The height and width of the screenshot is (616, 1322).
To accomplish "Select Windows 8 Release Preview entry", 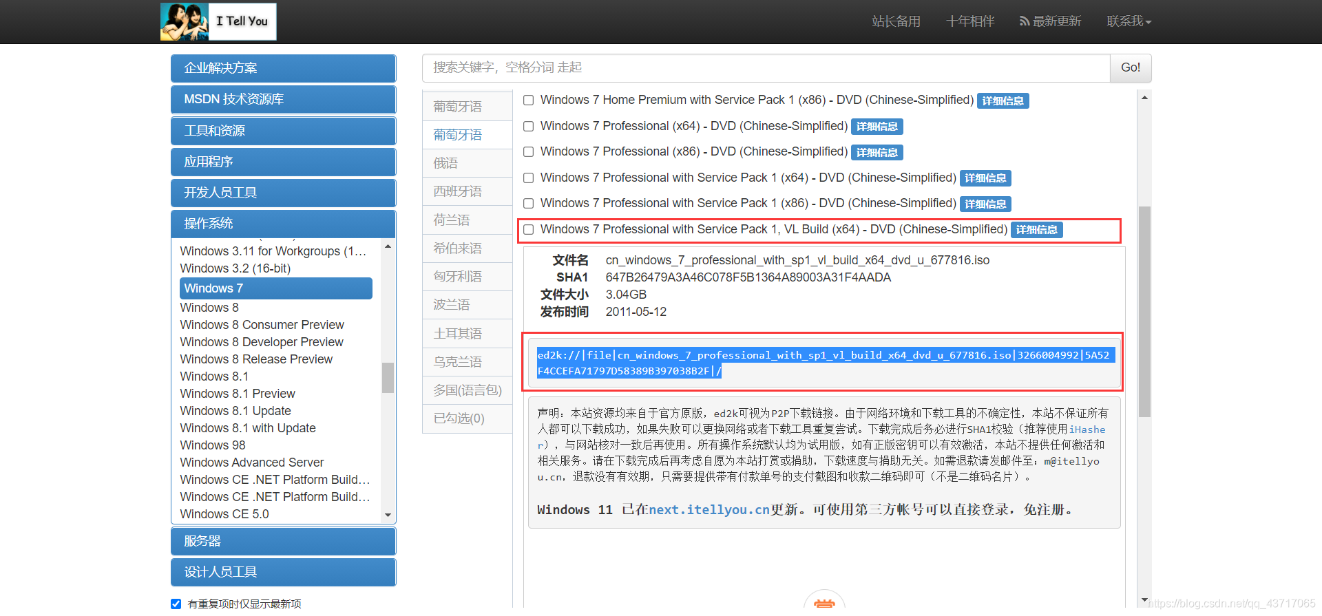I will pyautogui.click(x=256, y=359).
